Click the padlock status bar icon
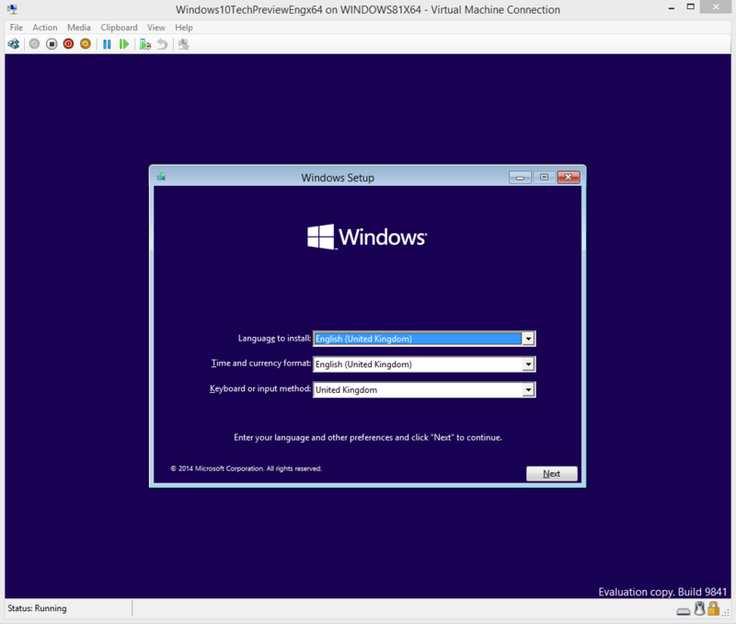The image size is (736, 624). 714,608
